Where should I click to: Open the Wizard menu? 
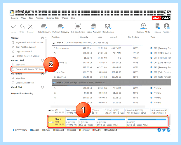tap(65, 18)
